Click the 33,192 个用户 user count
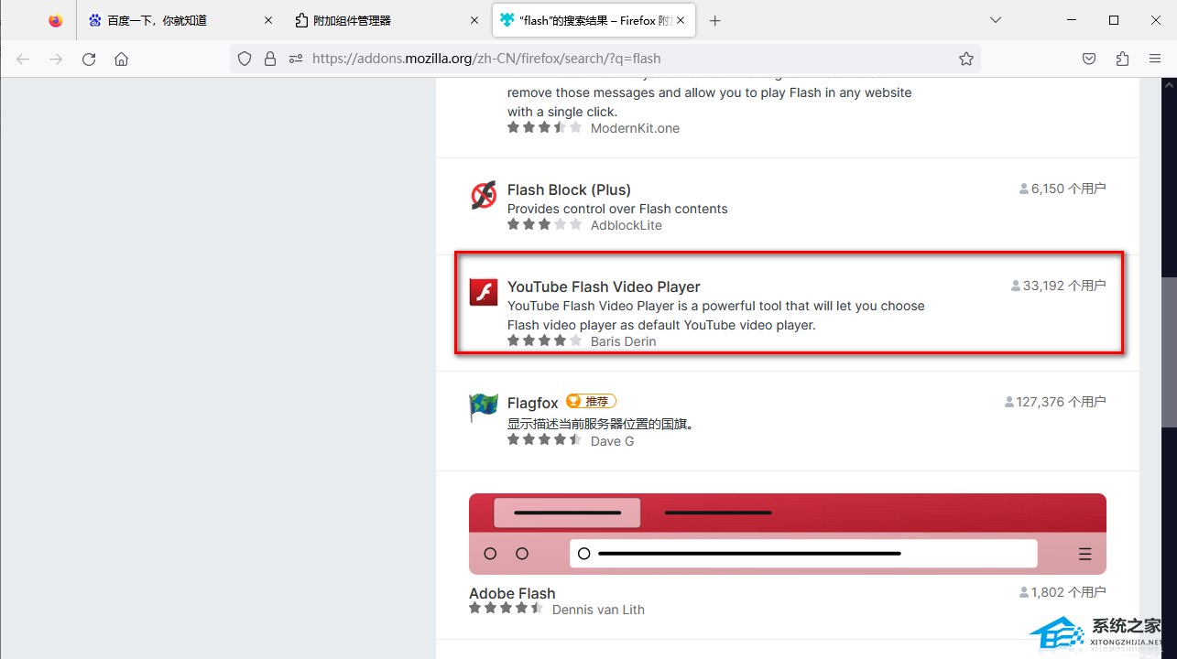The height and width of the screenshot is (659, 1177). tap(1058, 286)
